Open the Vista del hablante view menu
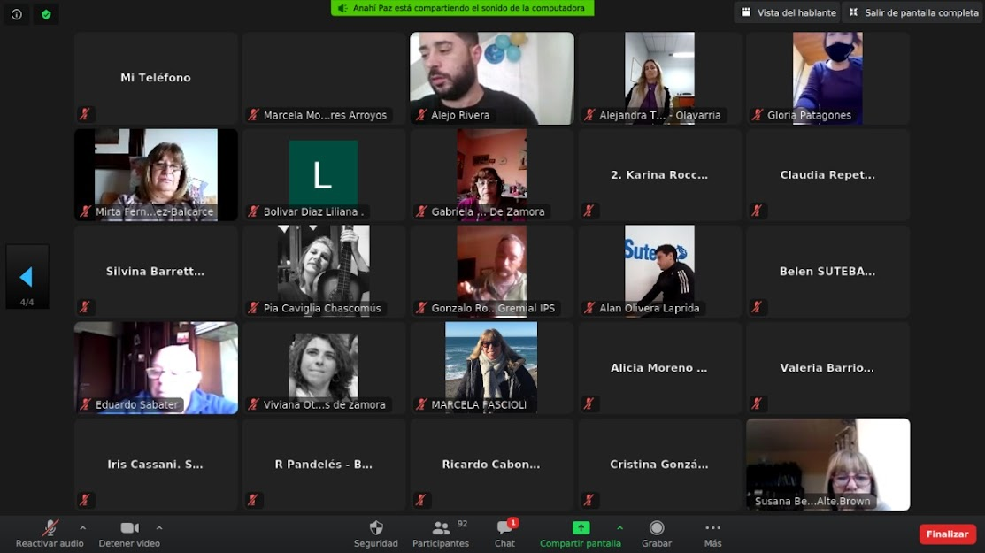 786,12
